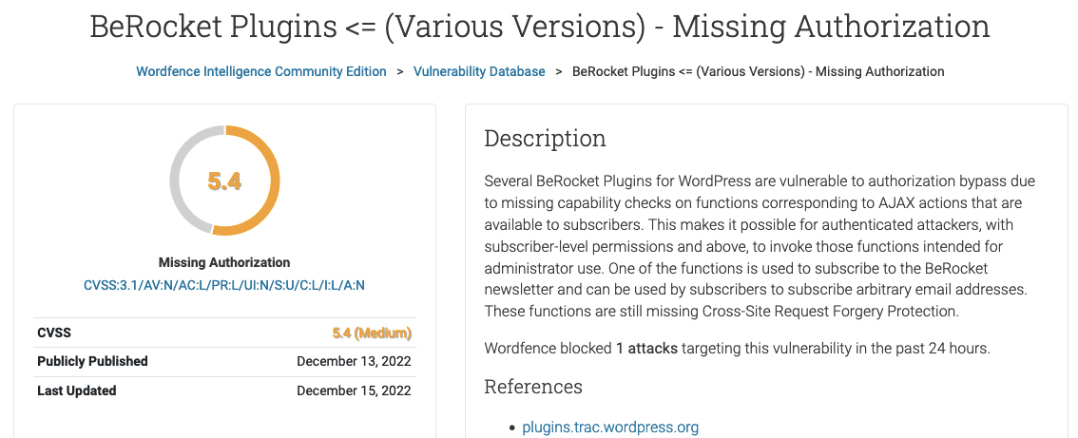Click the Last Updated date December 15, 2022

click(354, 391)
